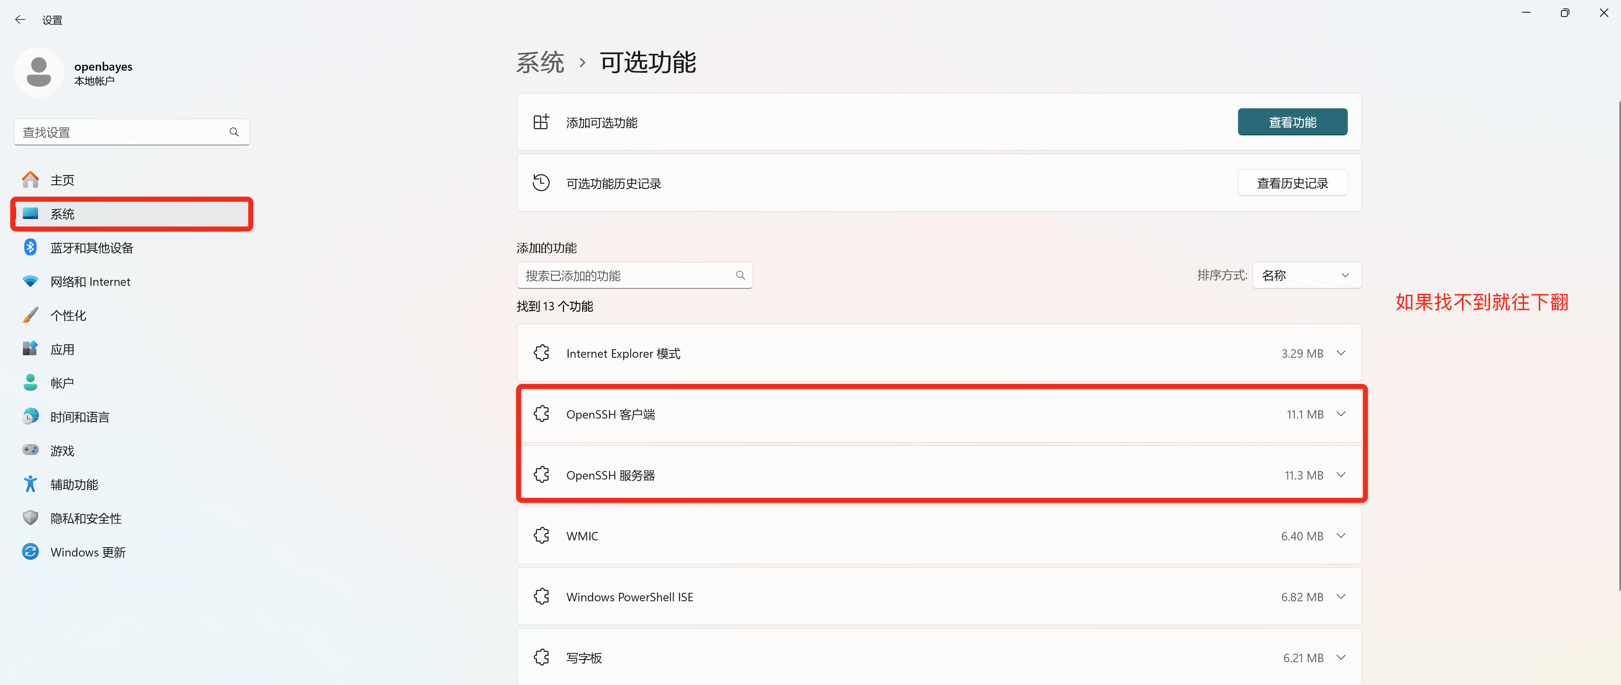
Task: Click the 查看功能 button
Action: pyautogui.click(x=1292, y=122)
